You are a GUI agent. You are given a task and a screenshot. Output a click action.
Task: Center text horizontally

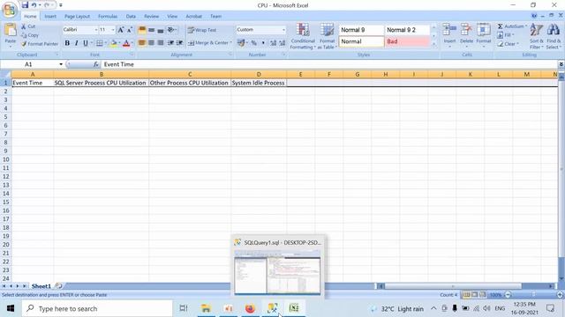coord(151,43)
